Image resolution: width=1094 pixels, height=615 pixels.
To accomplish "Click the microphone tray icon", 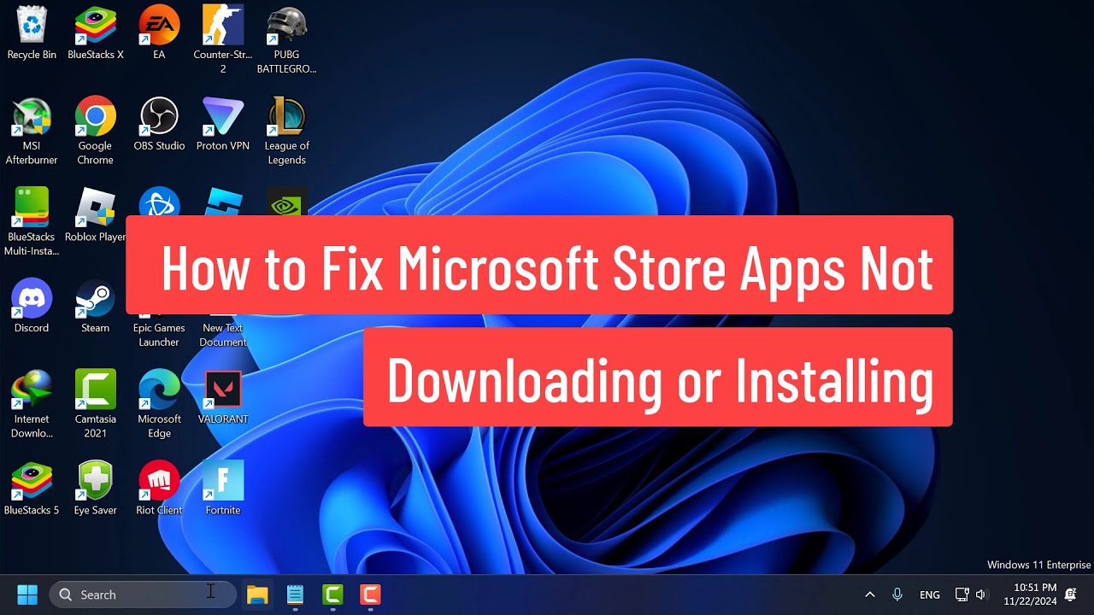I will (897, 594).
